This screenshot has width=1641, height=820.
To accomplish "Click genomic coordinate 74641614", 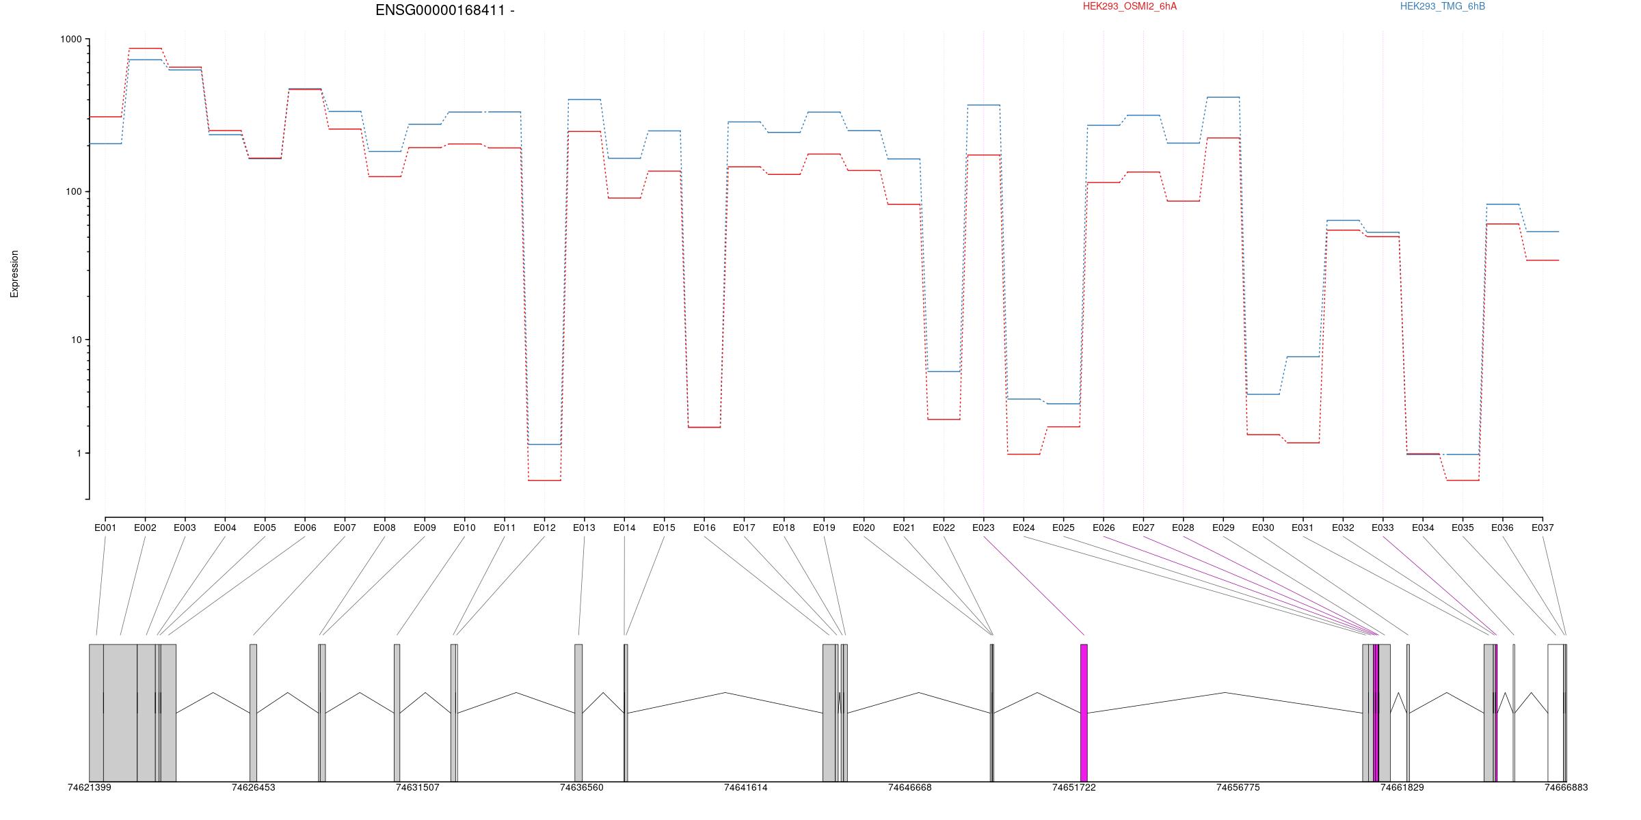I will point(746,787).
